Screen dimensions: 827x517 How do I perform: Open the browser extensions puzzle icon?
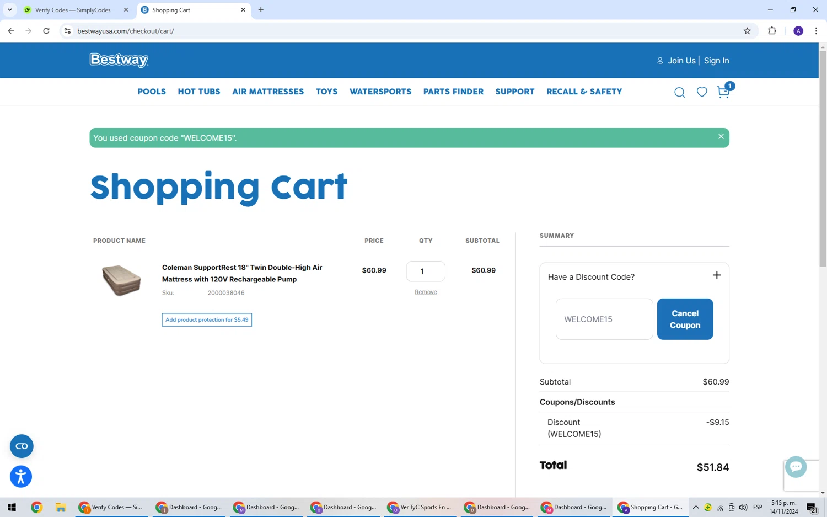point(772,31)
